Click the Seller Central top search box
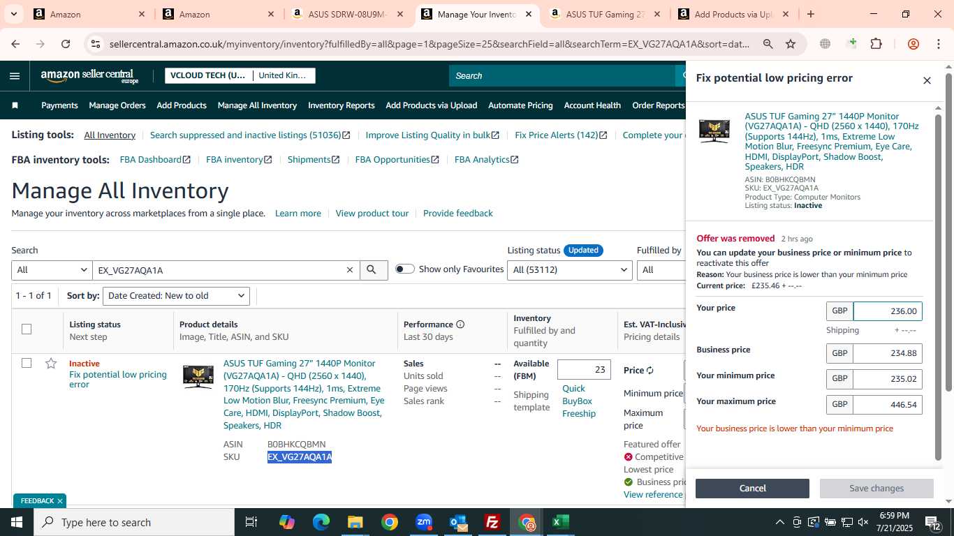Viewport: 954px width, 536px height. (x=563, y=75)
